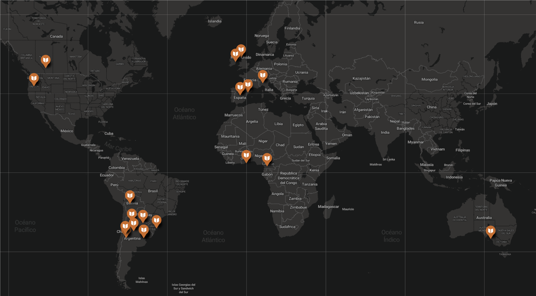Select the marker over Oregon
The width and height of the screenshot is (536, 296).
click(34, 79)
